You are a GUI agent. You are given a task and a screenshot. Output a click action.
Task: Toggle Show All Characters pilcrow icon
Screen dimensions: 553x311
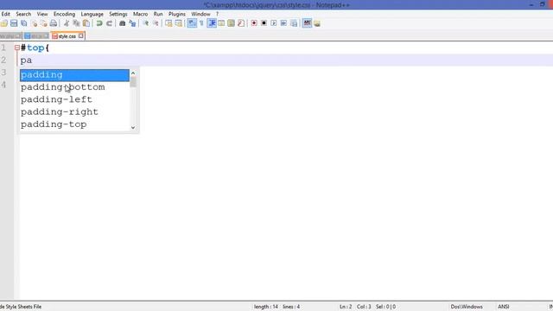pyautogui.click(x=201, y=23)
